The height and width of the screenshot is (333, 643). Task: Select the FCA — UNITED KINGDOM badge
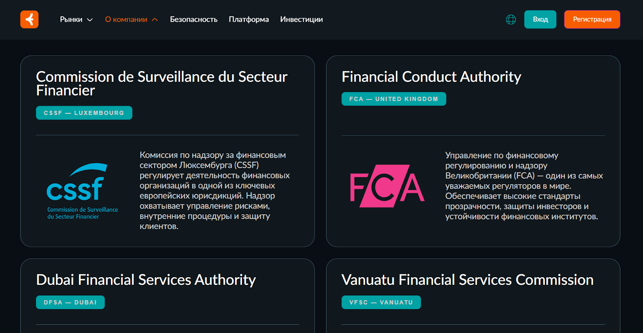[x=393, y=99]
